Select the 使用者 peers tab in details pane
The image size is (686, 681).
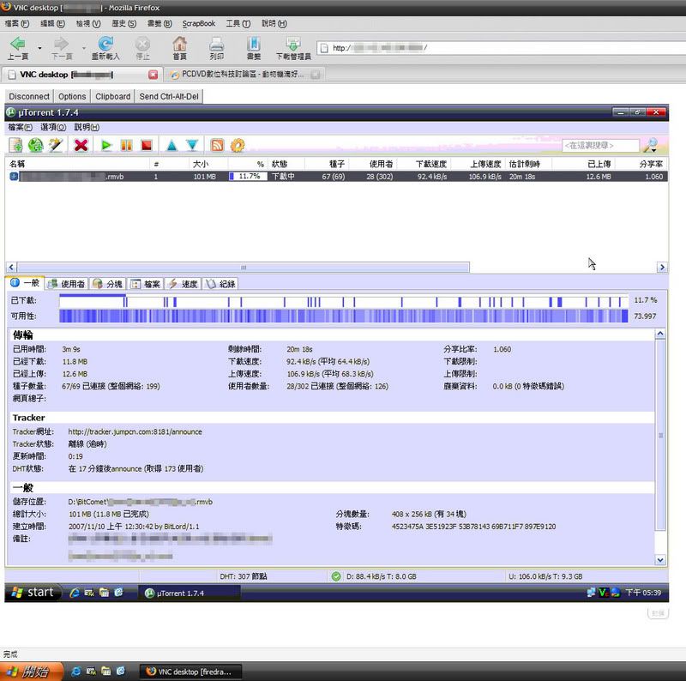[x=67, y=284]
